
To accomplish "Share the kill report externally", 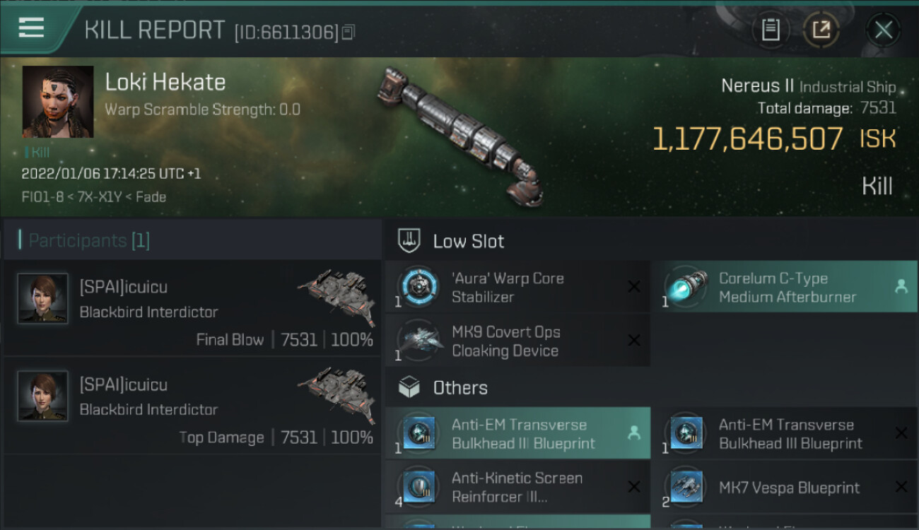I will 821,30.
